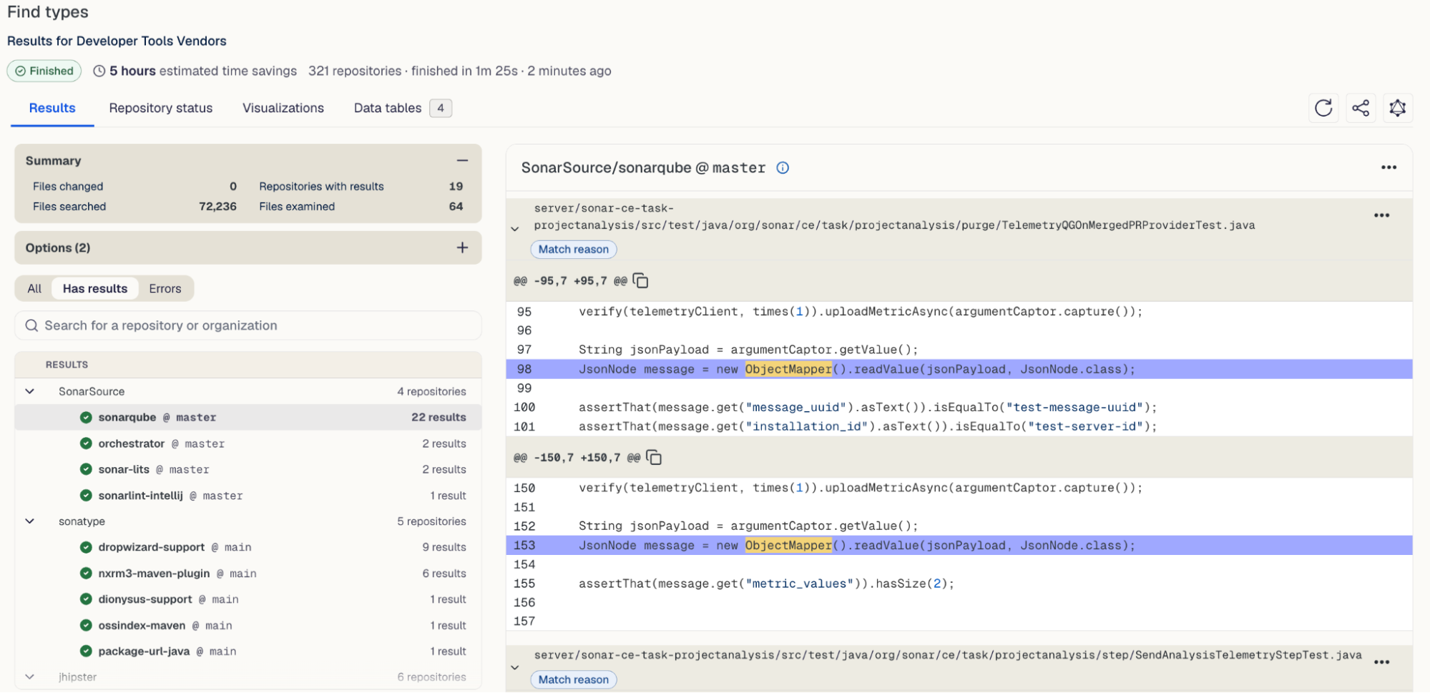The width and height of the screenshot is (1430, 693).
Task: Click the Data tables count badge 4
Action: 441,108
